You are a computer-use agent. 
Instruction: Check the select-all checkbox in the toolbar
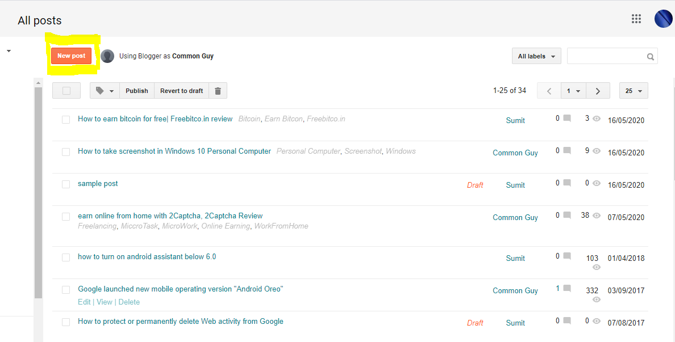[x=66, y=90]
